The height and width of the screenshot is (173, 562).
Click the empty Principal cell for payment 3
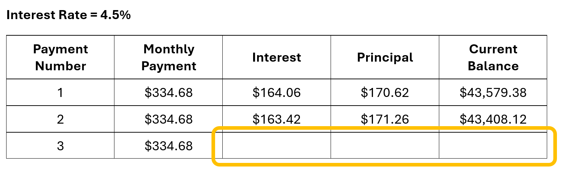(385, 145)
